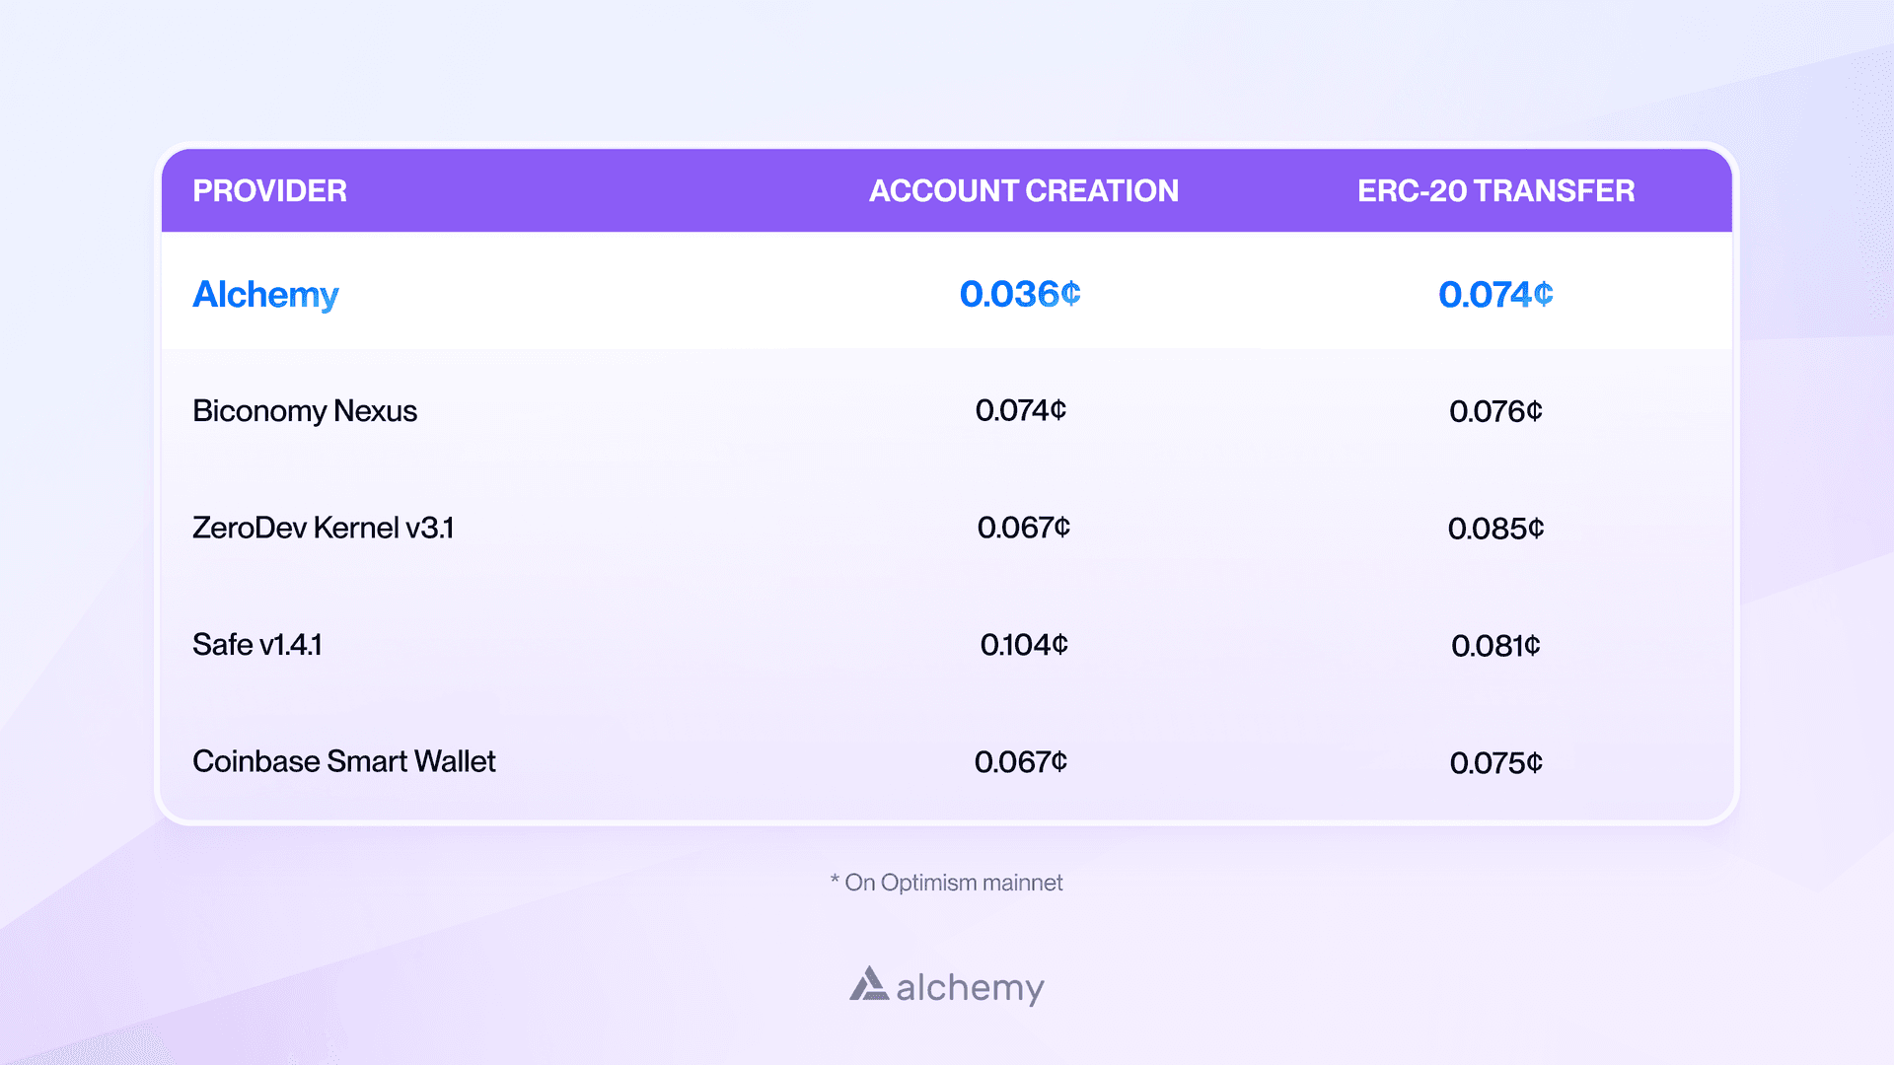This screenshot has width=1894, height=1065.
Task: Click the Coinbase Smart Wallet label
Action: point(344,761)
